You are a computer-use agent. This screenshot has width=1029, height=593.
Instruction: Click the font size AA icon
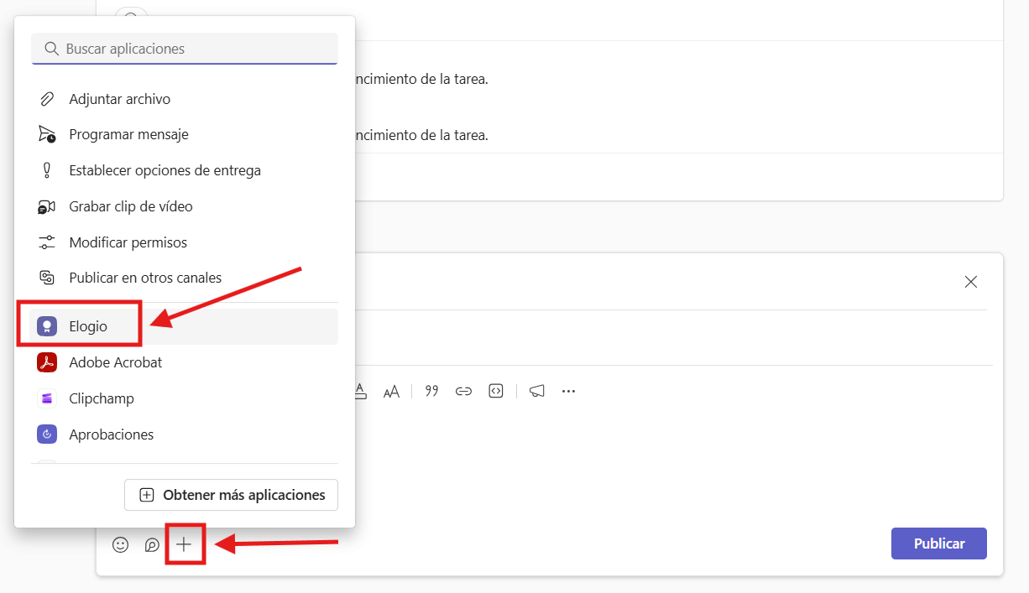coord(391,392)
